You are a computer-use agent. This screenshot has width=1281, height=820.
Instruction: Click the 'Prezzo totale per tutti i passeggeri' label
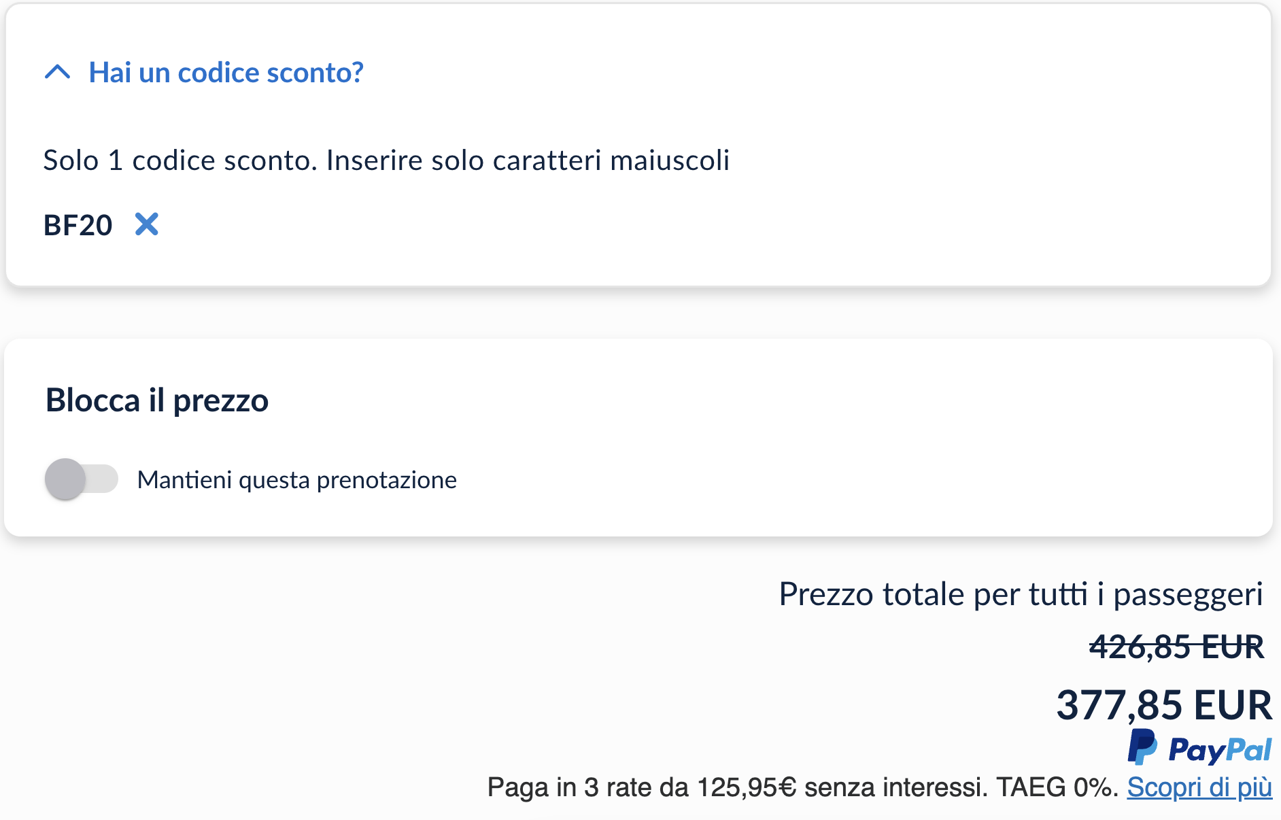[1021, 593]
